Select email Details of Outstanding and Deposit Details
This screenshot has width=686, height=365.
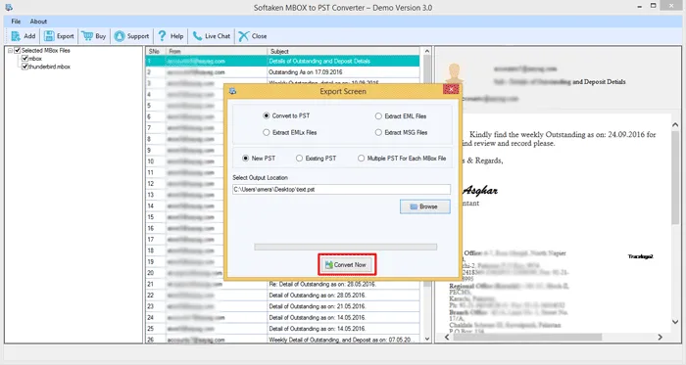(x=282, y=61)
